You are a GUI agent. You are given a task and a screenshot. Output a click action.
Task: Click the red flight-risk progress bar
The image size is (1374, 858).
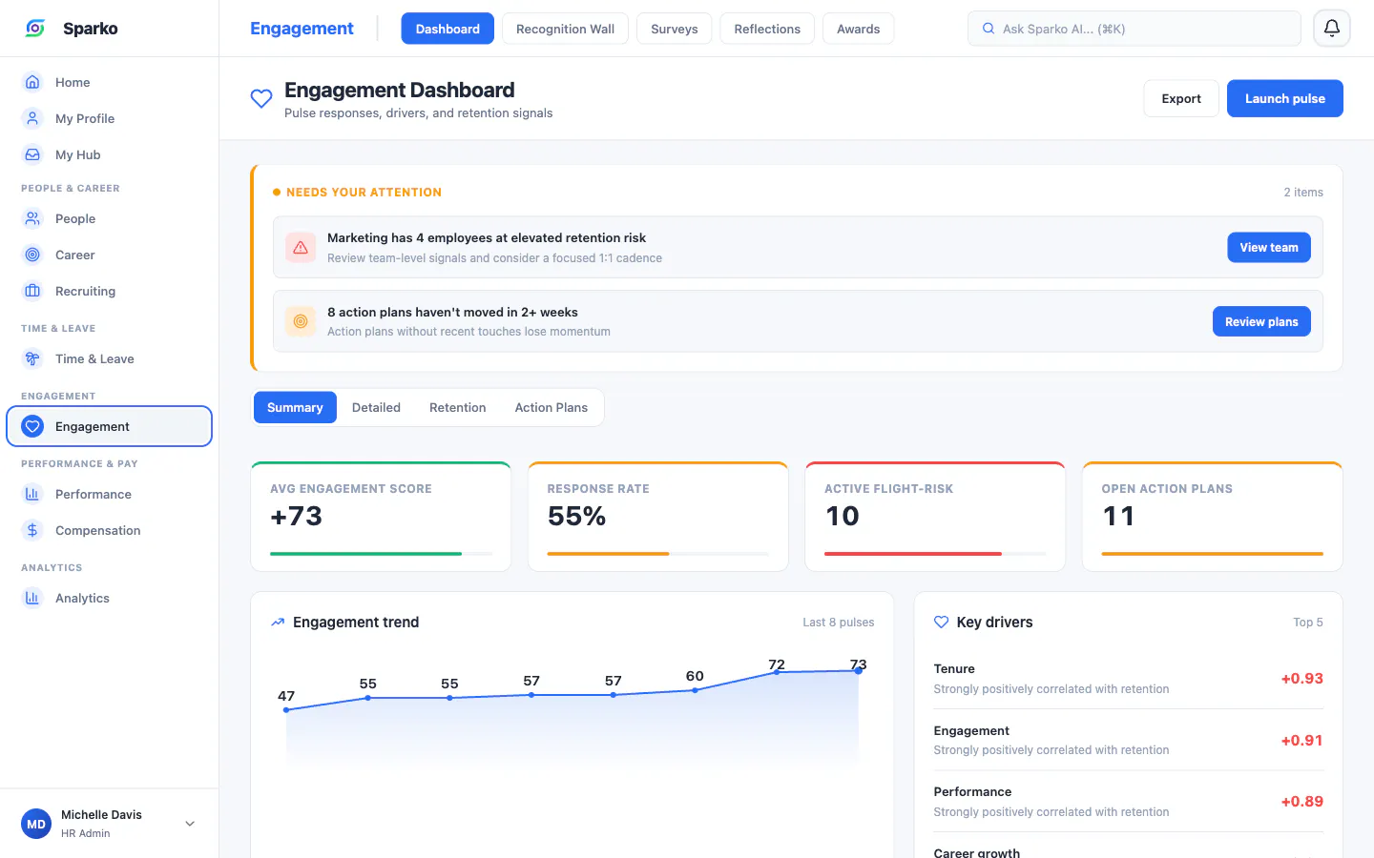pos(935,553)
